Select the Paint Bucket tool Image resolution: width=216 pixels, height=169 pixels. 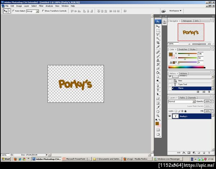click(x=158, y=73)
